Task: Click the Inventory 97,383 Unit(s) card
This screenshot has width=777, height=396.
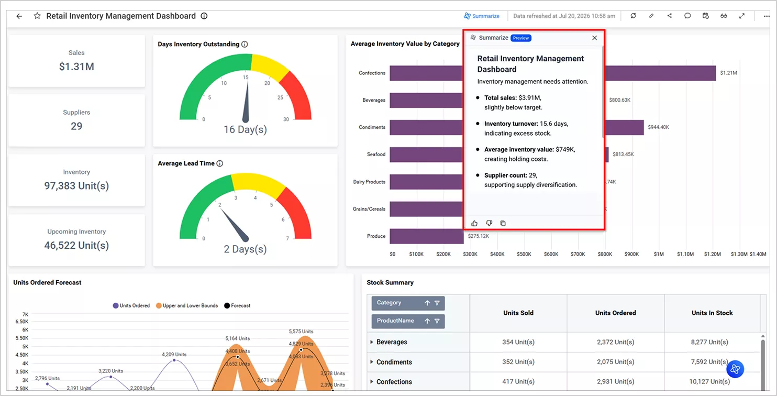Action: tap(76, 180)
